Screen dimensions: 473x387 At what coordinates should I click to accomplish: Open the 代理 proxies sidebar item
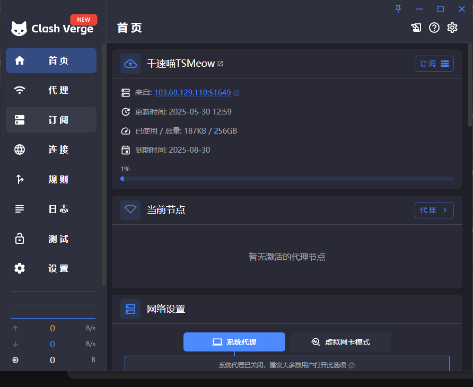click(51, 90)
